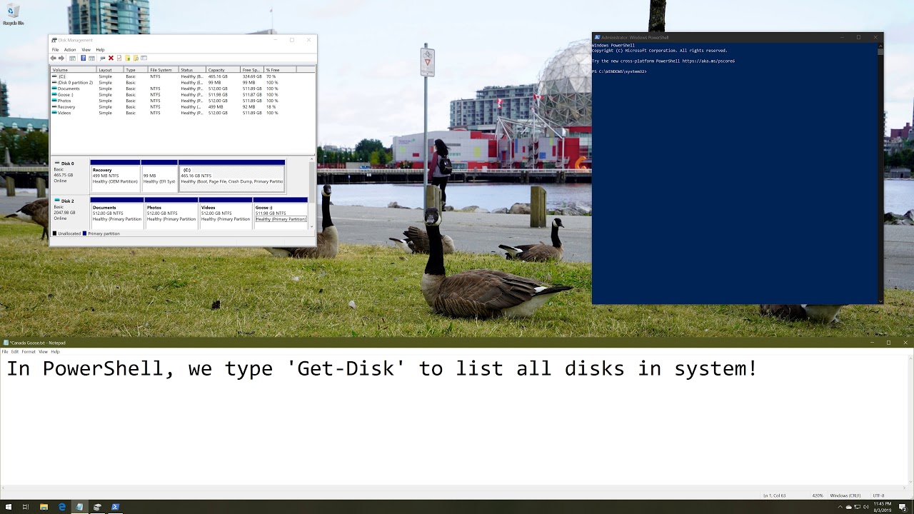Sort by the File System column header
This screenshot has width=914, height=514.
point(163,70)
